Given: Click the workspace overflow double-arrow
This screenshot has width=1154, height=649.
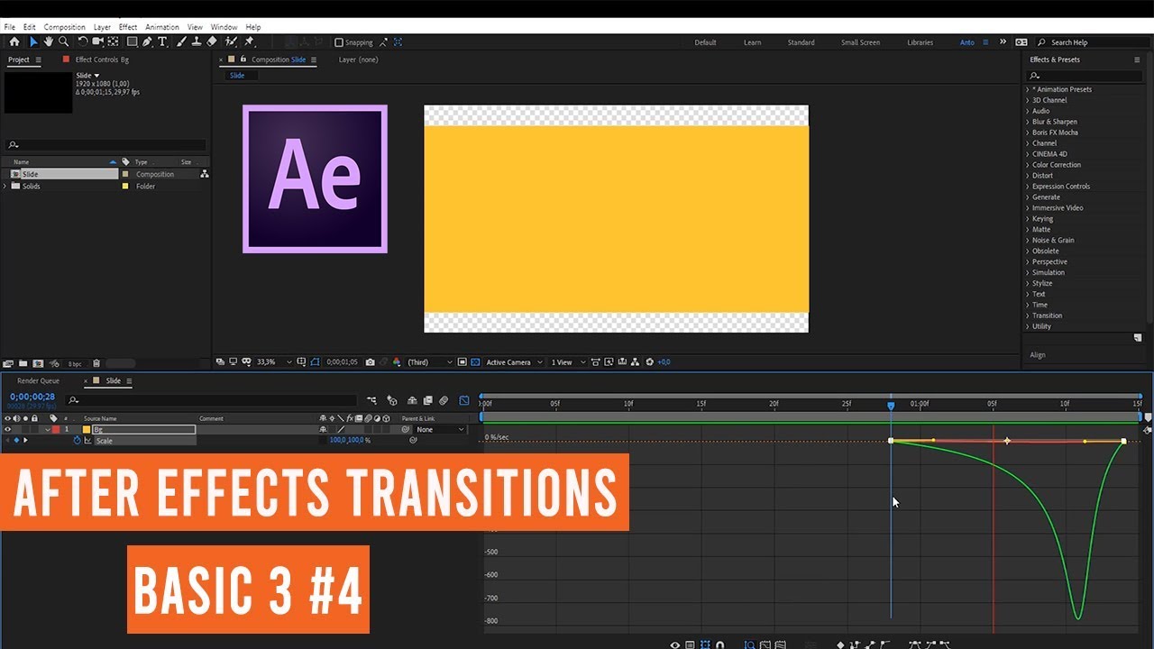Looking at the screenshot, I should click(x=1003, y=41).
